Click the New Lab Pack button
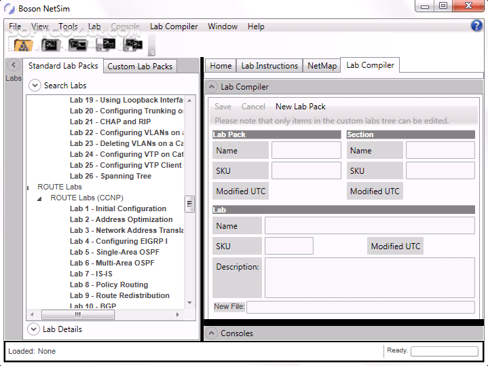The width and height of the screenshot is (488, 366). point(300,107)
